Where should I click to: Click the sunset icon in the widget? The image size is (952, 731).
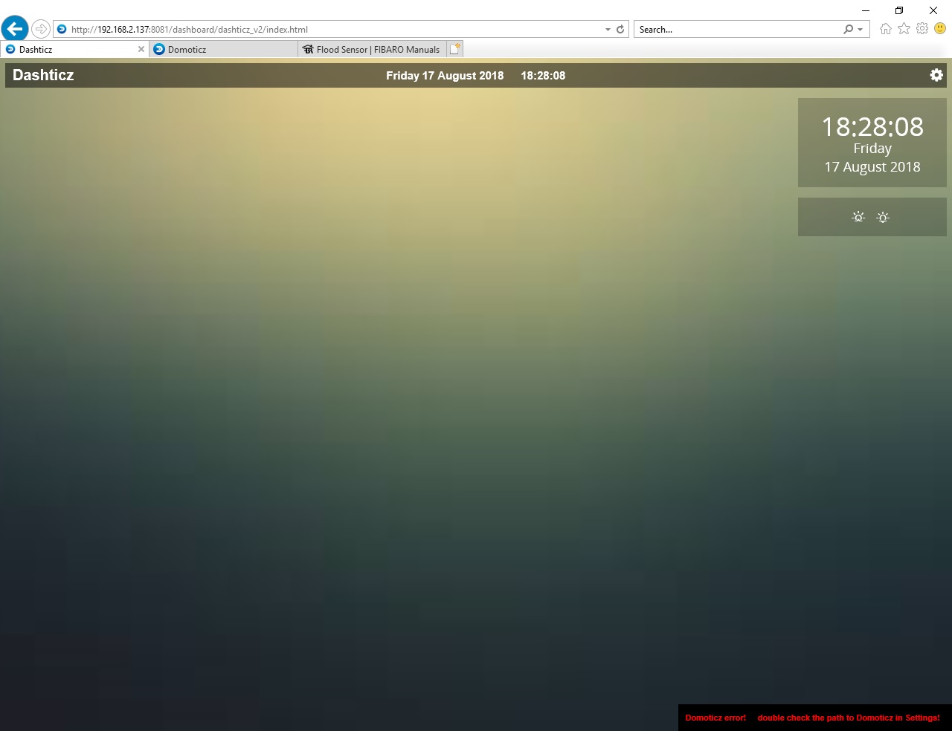(883, 218)
